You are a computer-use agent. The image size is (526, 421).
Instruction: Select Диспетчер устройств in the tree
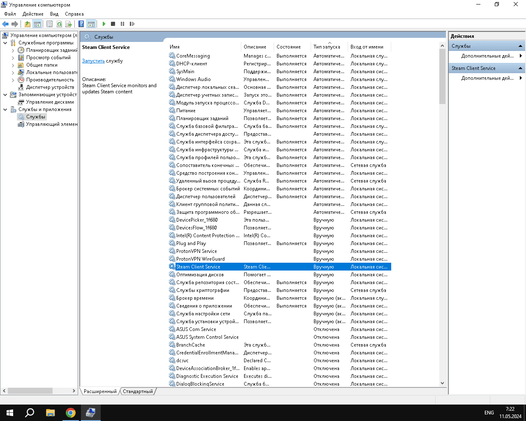[x=50, y=87]
